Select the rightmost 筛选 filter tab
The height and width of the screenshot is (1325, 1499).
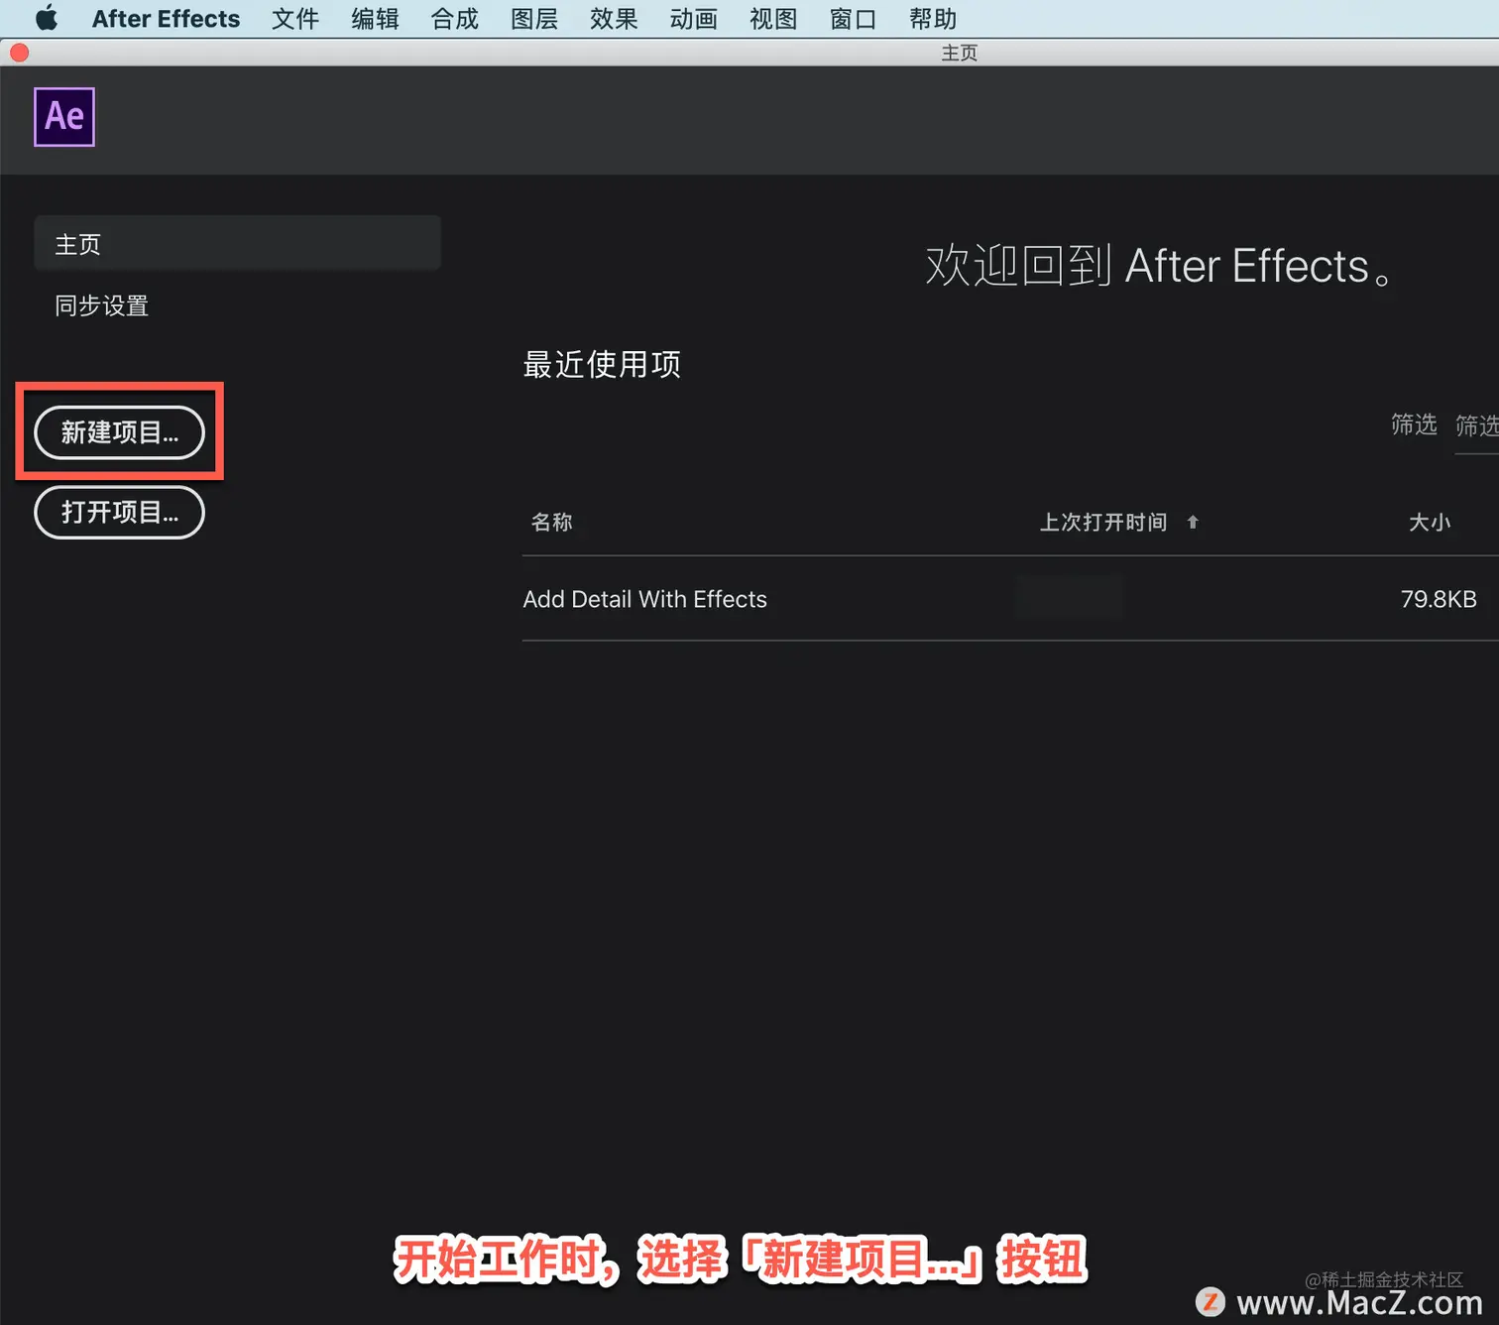click(x=1476, y=424)
